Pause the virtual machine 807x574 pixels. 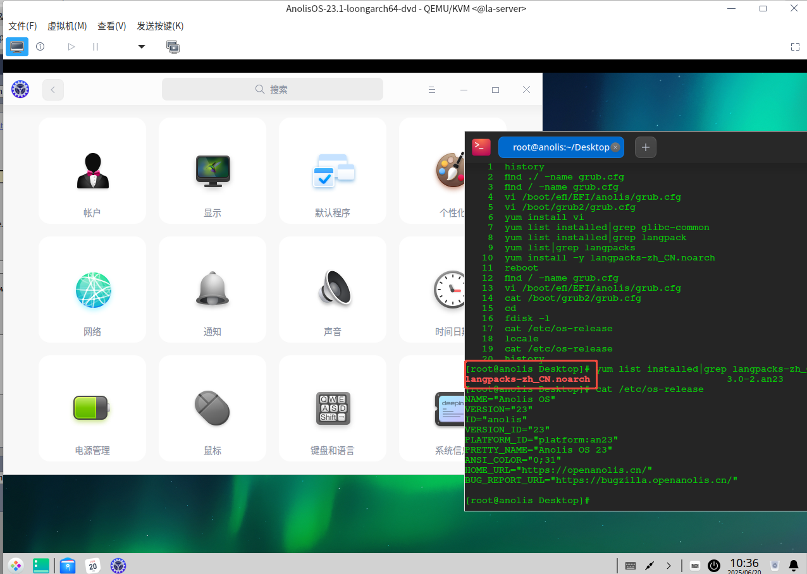coord(95,47)
